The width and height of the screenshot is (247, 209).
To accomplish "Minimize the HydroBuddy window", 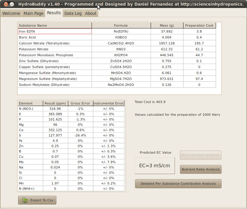I will click(12, 4).
